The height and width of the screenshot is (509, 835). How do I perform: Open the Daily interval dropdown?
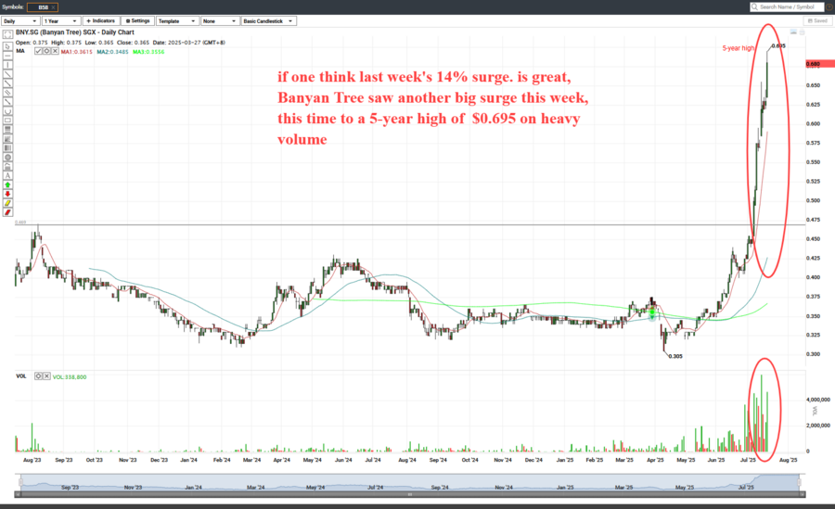pyautogui.click(x=20, y=20)
